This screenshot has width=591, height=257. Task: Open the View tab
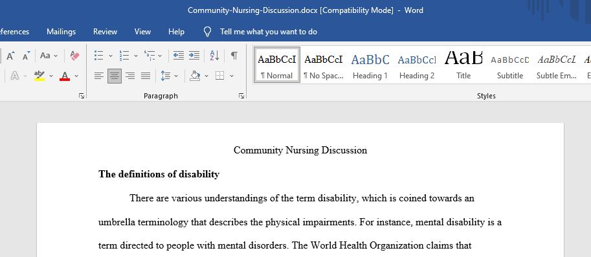click(142, 32)
